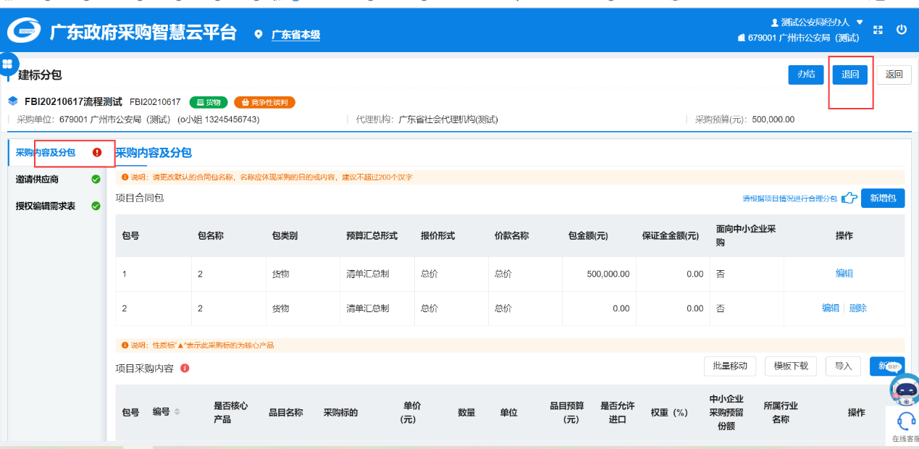Click 编辑 link for package 1
919x449 pixels.
(844, 273)
